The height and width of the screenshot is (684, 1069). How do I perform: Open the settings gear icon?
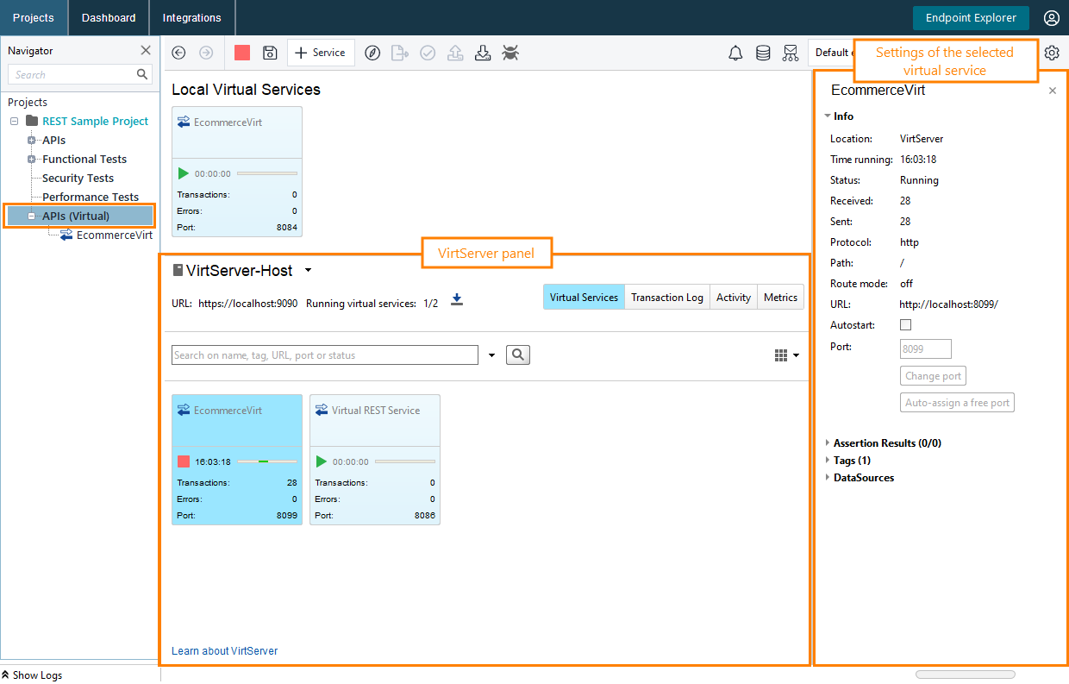(x=1052, y=53)
